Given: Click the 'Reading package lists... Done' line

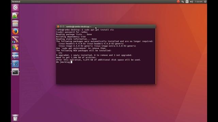Looking at the screenshot, I should (x=74, y=35).
